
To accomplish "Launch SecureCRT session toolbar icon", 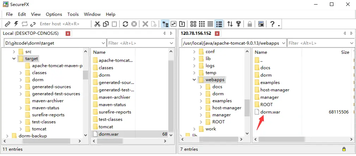I will tap(261, 24).
